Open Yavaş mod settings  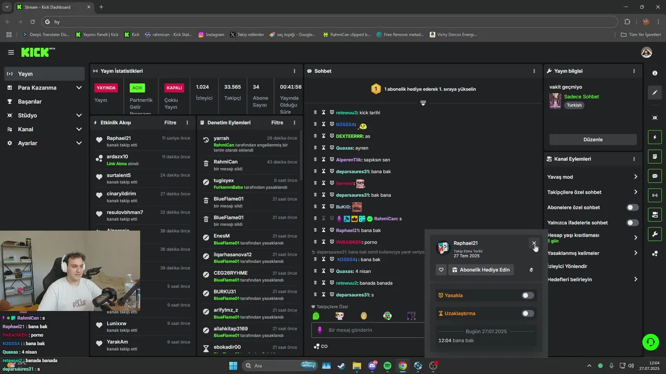592,177
